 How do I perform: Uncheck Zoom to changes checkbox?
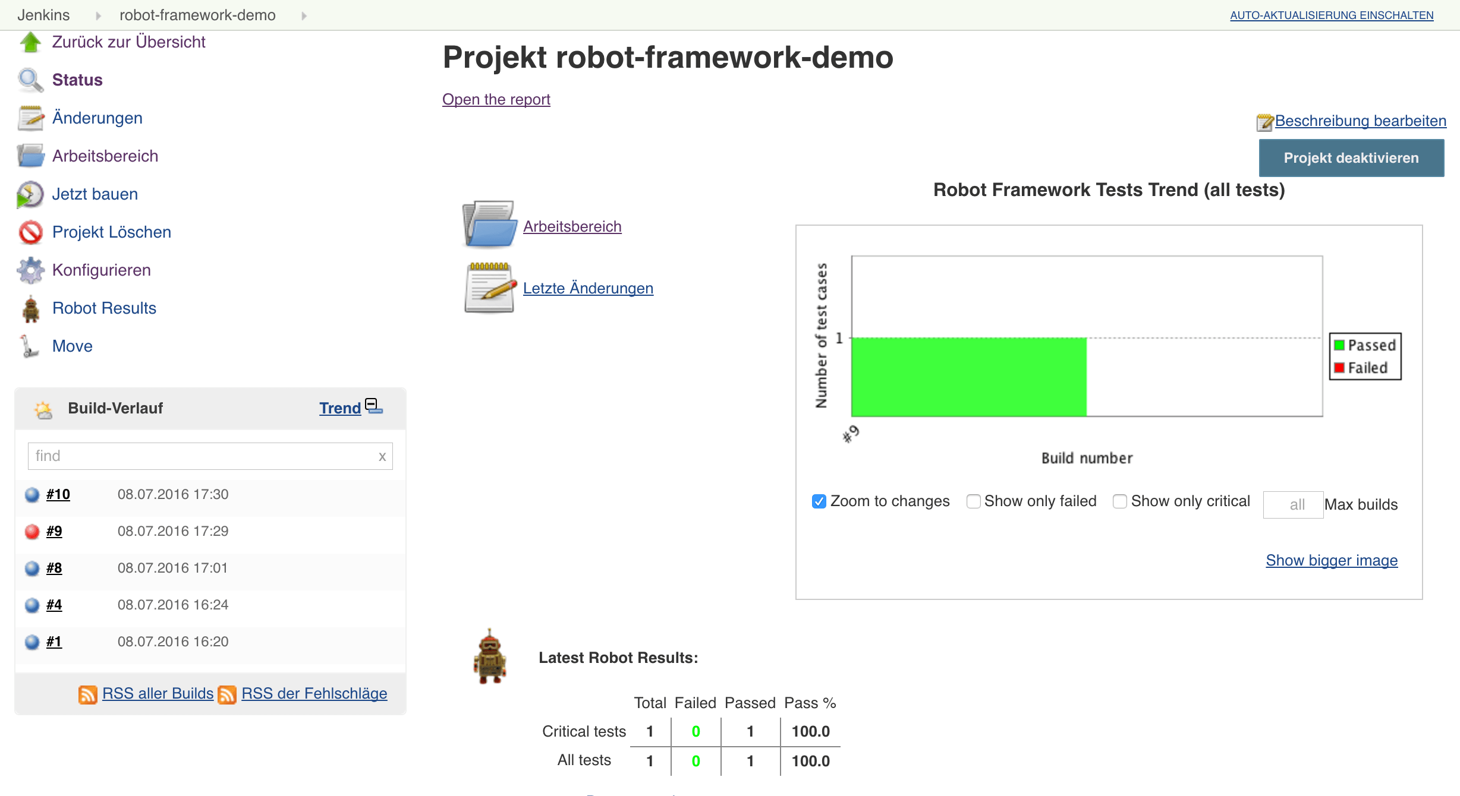tap(819, 501)
